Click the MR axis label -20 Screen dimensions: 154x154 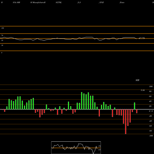(x=150, y=116)
